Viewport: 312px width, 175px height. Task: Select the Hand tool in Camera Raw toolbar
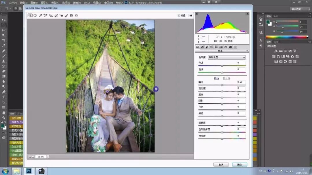click(35, 16)
